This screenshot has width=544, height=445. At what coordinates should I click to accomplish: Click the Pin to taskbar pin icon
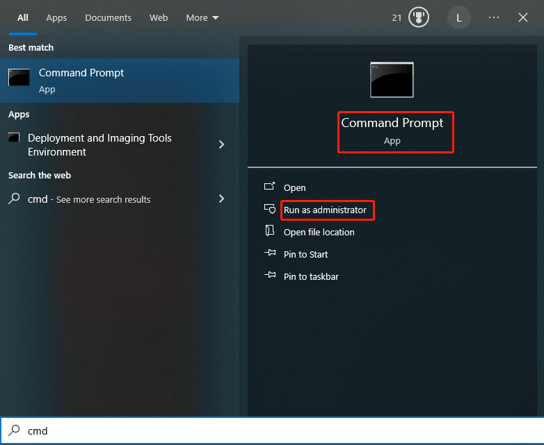tap(270, 275)
